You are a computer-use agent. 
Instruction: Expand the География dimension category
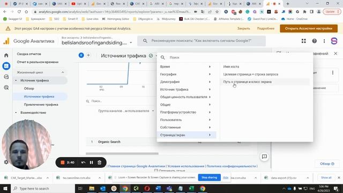pyautogui.click(x=187, y=74)
